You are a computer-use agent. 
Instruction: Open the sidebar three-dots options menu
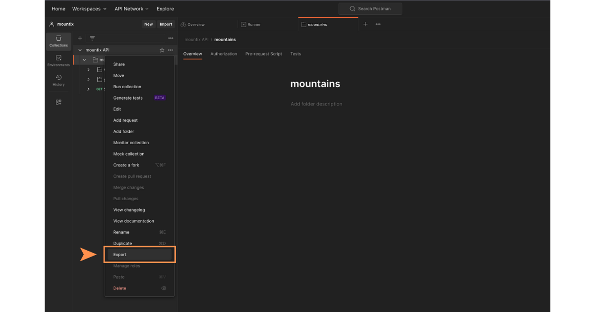click(x=171, y=38)
